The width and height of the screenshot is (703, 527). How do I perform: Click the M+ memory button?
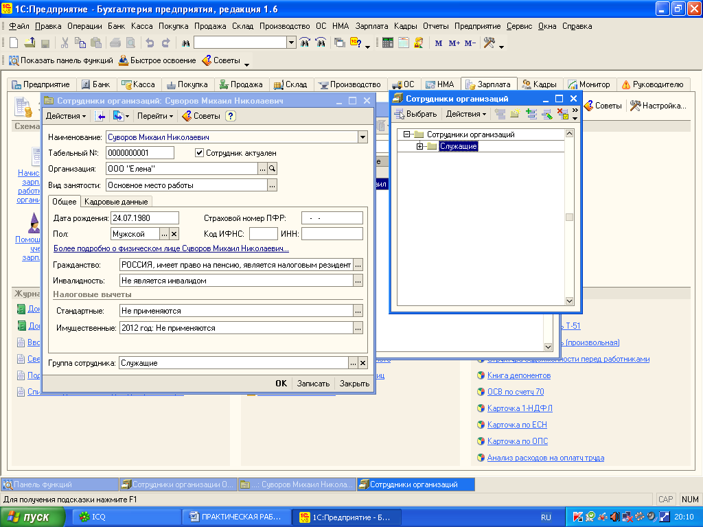[454, 43]
